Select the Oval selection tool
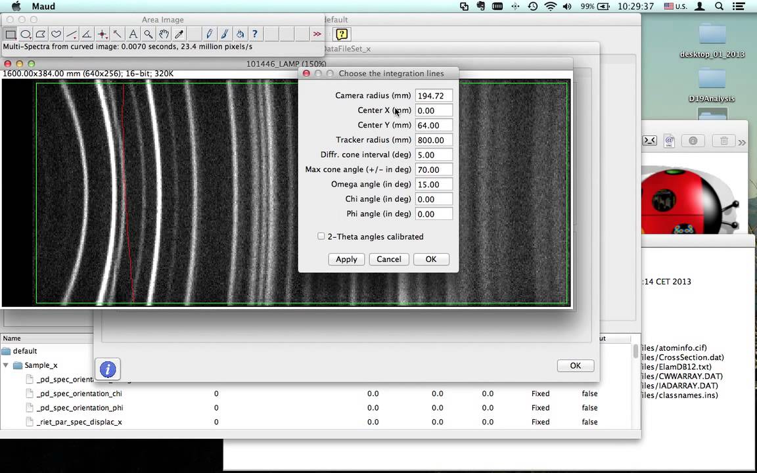 pyautogui.click(x=26, y=34)
